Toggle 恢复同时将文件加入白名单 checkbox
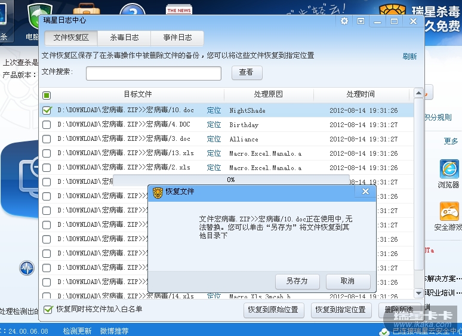Screen dimensions: 462x336 pos(48,310)
